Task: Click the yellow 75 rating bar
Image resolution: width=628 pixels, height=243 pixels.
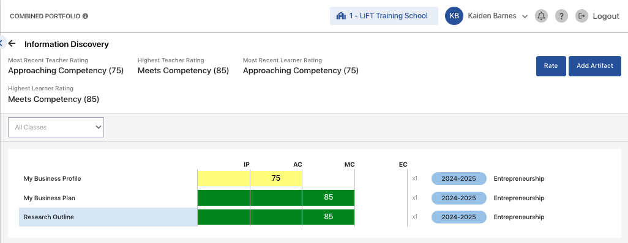Action: (250, 178)
